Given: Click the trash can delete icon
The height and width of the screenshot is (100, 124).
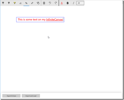Looking at the screenshot, I should tap(44, 3).
